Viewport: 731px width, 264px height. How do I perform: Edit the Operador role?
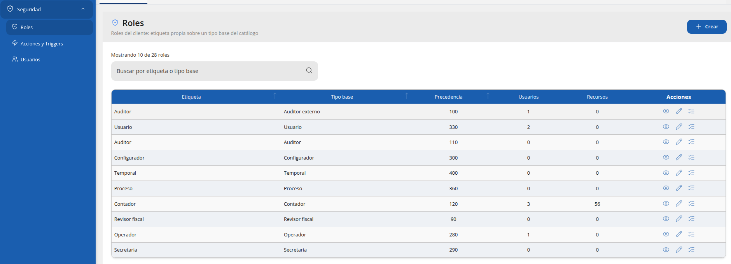[679, 234]
